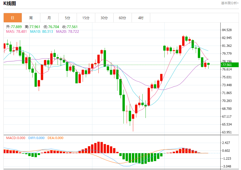Click the close price 收:77.561
241x170 pixels.
(x=70, y=27)
